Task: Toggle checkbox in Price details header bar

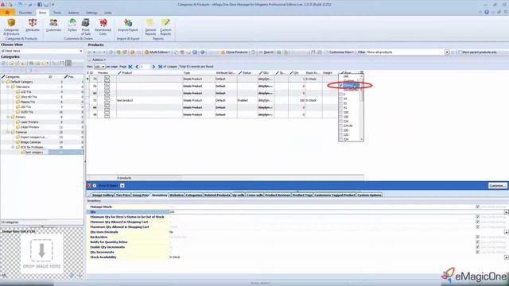Action: 95,185
